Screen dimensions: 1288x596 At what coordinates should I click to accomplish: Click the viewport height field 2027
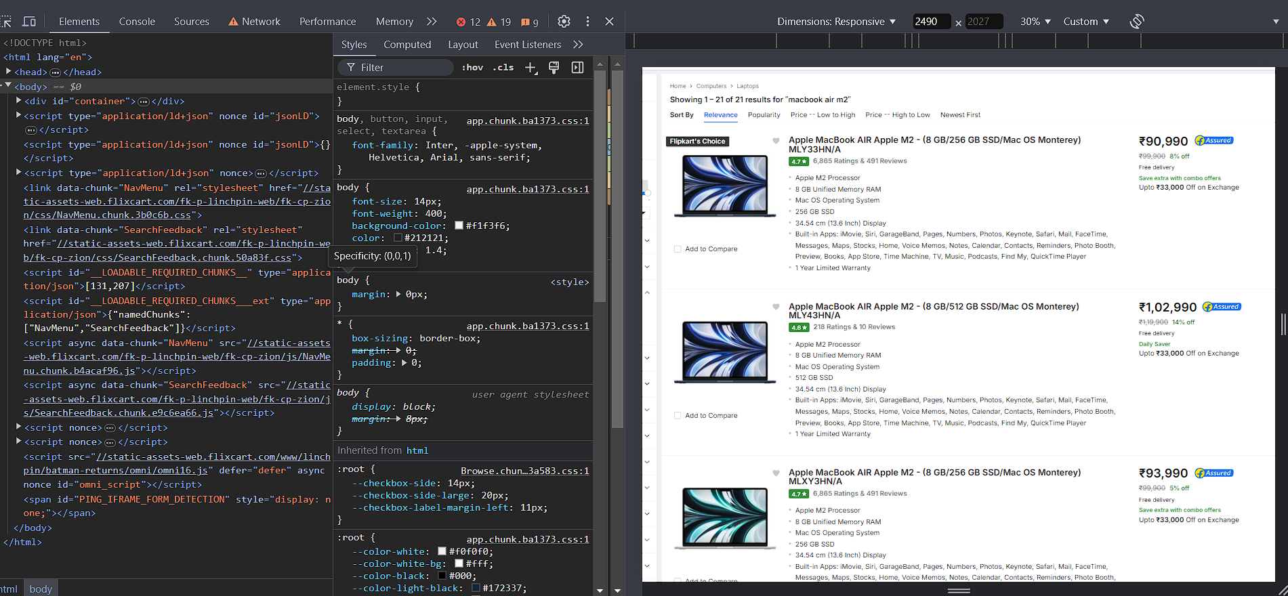click(x=984, y=22)
